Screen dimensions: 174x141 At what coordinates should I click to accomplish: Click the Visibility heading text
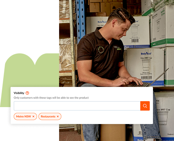click(19, 93)
